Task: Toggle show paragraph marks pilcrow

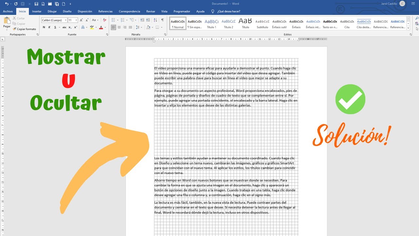Action: [x=162, y=20]
